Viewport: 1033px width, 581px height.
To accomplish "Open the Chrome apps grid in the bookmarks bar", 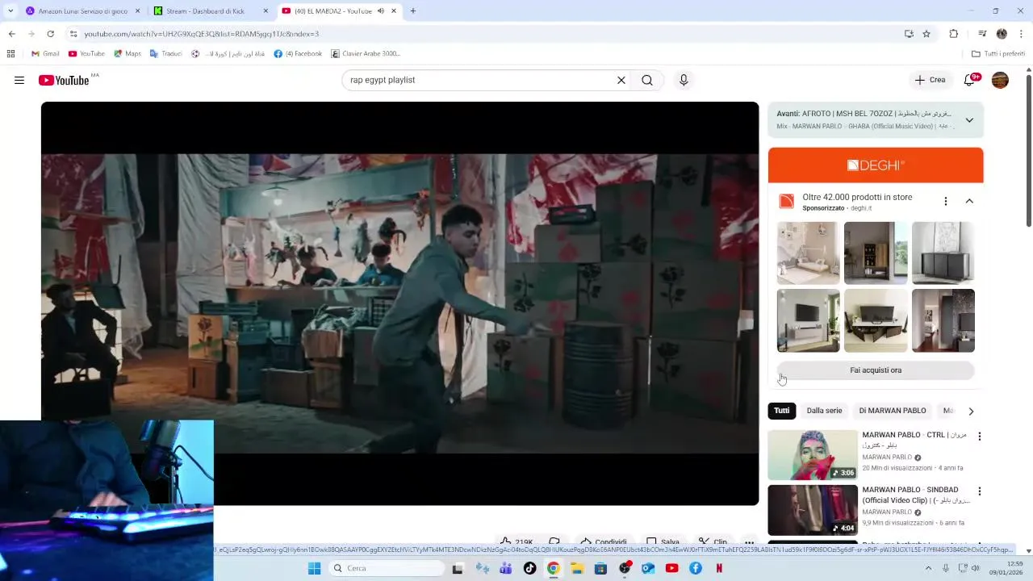I will point(10,54).
